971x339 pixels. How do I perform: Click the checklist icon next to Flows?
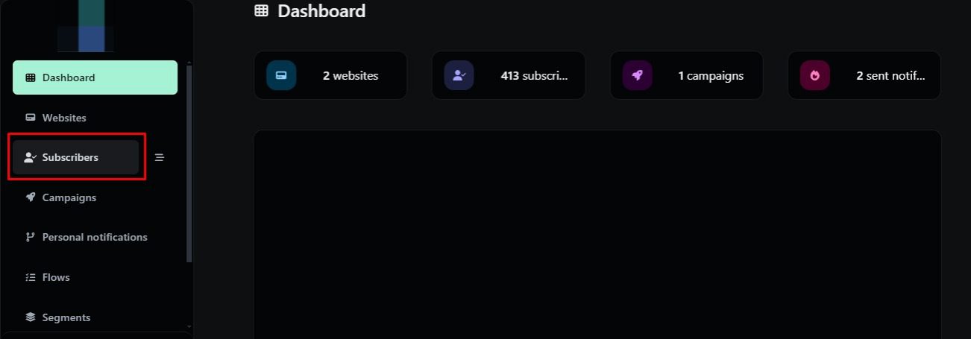31,277
